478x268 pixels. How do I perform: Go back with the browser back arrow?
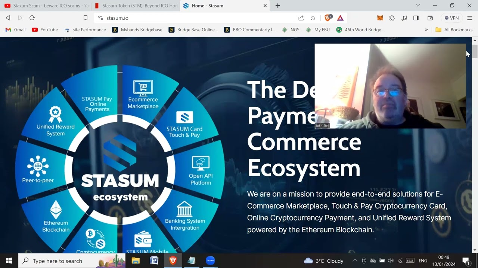8,18
